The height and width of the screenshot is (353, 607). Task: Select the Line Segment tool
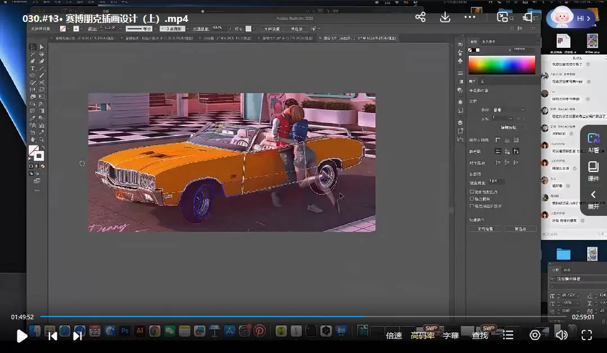(x=42, y=69)
